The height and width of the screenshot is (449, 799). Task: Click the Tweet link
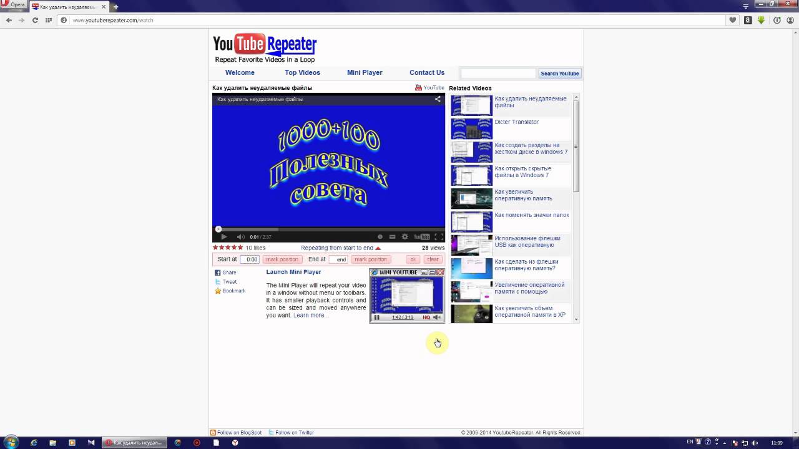pos(225,282)
